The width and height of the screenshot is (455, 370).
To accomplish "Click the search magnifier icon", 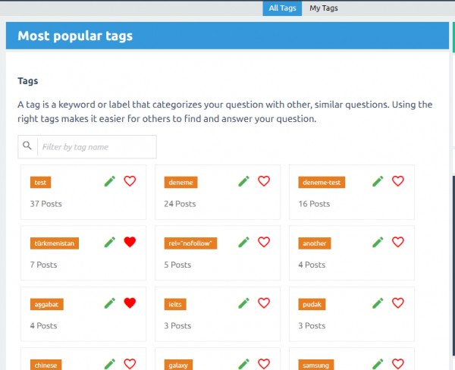I will pos(27,146).
